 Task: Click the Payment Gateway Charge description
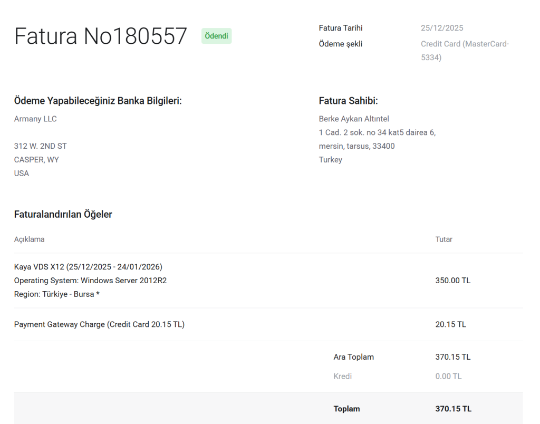pos(99,324)
